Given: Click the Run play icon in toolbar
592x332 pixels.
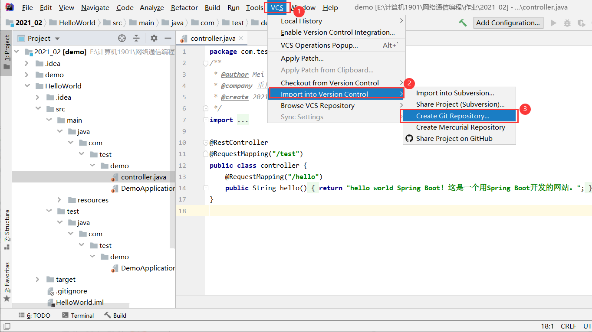Looking at the screenshot, I should coord(553,23).
